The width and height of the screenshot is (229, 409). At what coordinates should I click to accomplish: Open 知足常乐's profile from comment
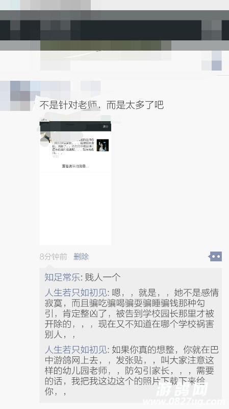(62, 277)
